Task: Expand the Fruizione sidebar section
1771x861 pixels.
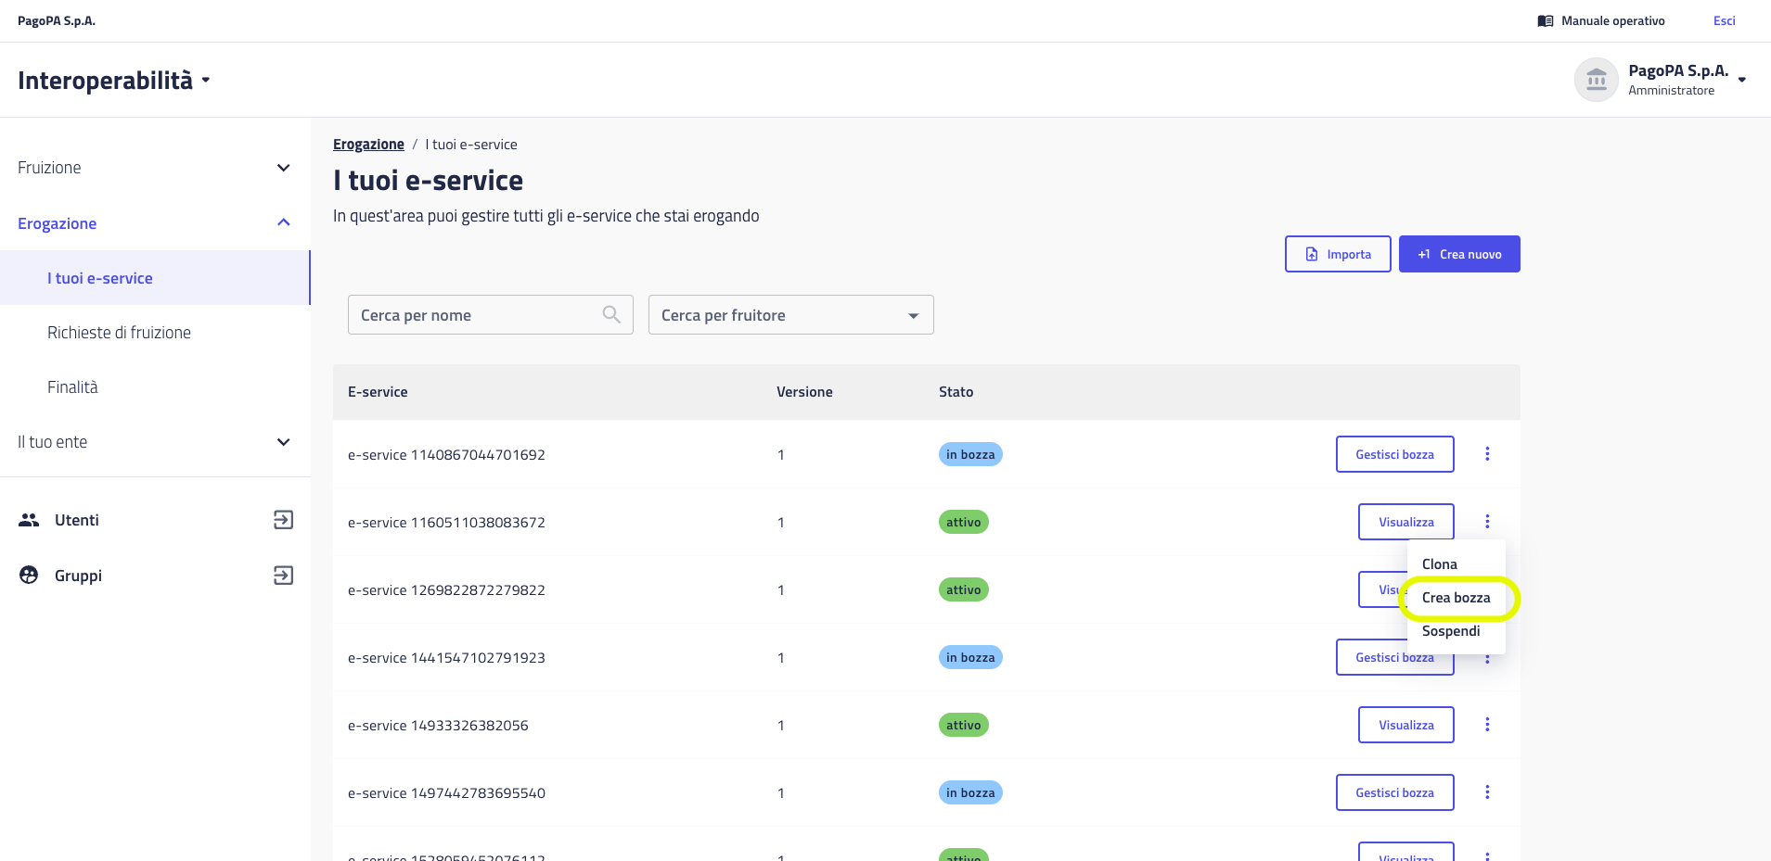Action: click(283, 168)
